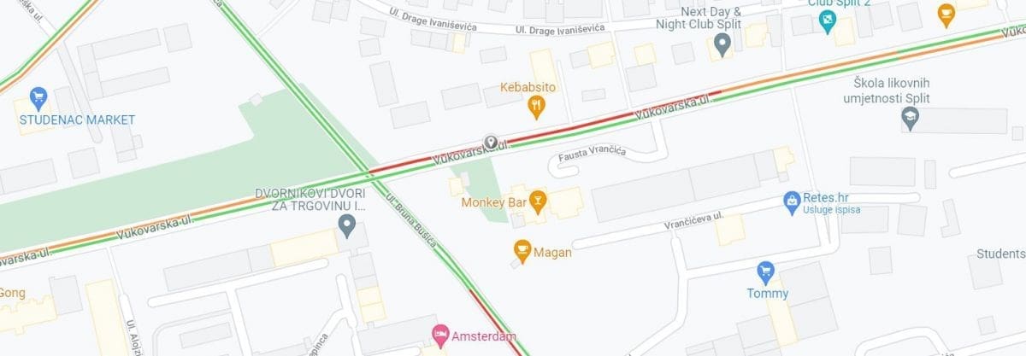Open the orange cafe icon near Club Split
The height and width of the screenshot is (356, 1026).
tap(946, 14)
